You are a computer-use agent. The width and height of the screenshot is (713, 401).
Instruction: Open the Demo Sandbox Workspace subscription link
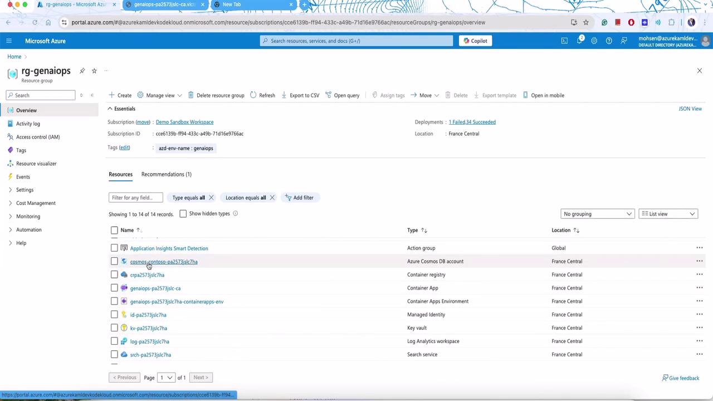(x=184, y=122)
